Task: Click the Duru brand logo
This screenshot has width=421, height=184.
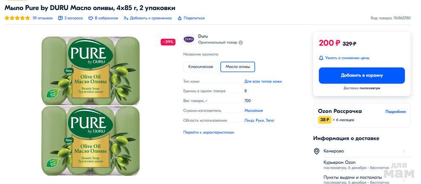Action: click(189, 39)
